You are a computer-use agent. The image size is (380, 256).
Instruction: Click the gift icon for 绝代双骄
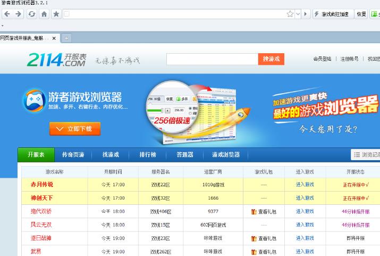254,212
